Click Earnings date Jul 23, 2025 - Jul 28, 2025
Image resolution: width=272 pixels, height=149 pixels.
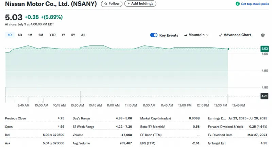(248, 118)
